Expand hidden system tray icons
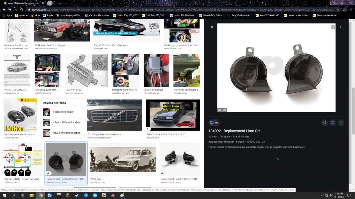 point(322,195)
